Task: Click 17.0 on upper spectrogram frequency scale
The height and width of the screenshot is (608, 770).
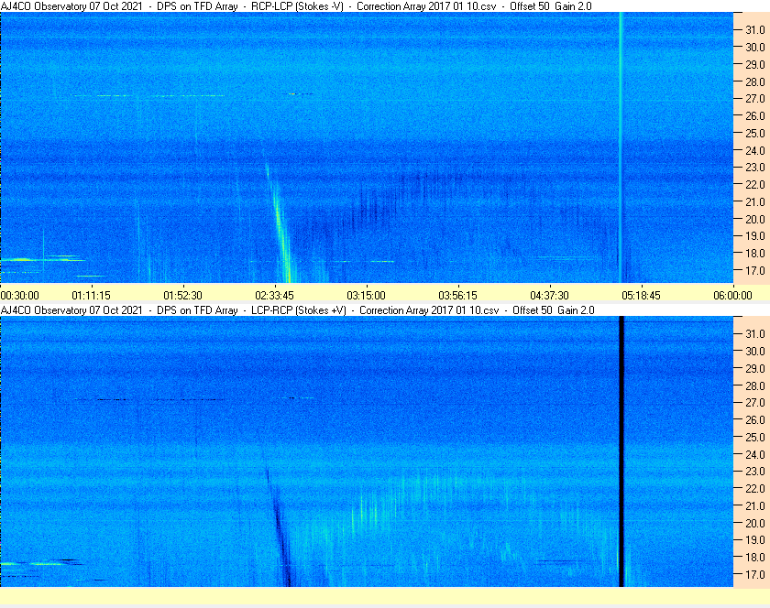Action: pyautogui.click(x=755, y=270)
